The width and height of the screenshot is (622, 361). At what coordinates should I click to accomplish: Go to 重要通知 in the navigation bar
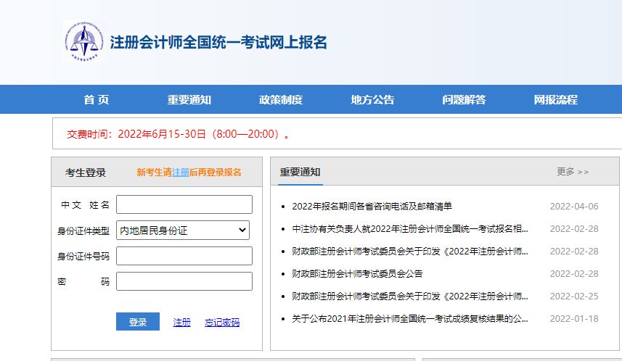(x=189, y=100)
